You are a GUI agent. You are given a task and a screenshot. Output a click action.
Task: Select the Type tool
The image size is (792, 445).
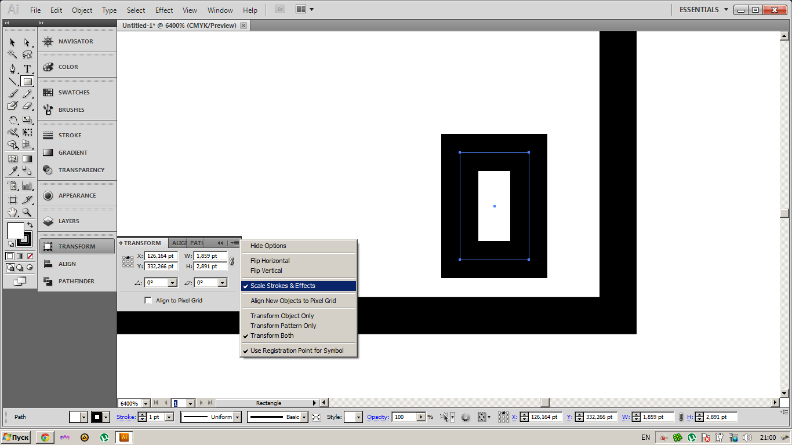coord(27,69)
